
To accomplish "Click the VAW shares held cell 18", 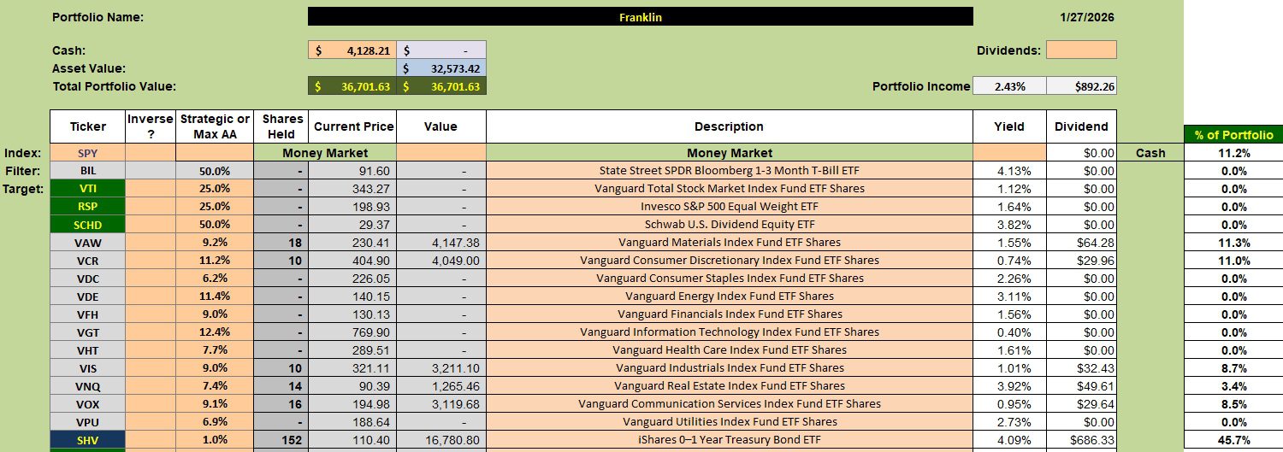I will coord(281,243).
